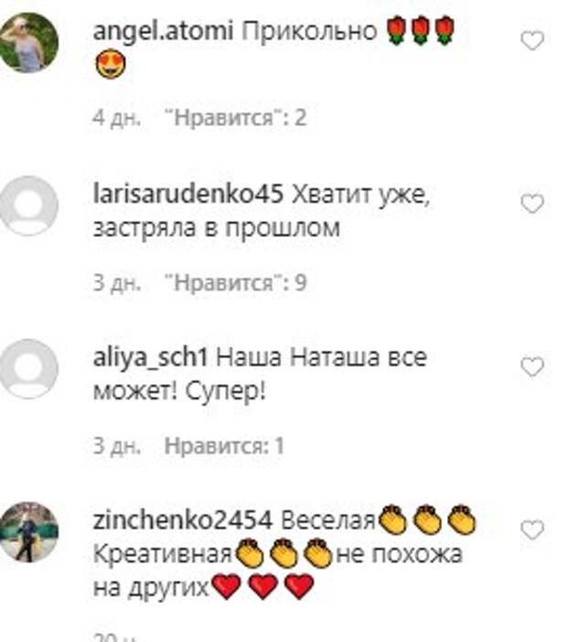Tap the heart next to aliya_sch1 comment
This screenshot has height=642, width=567.
click(532, 367)
